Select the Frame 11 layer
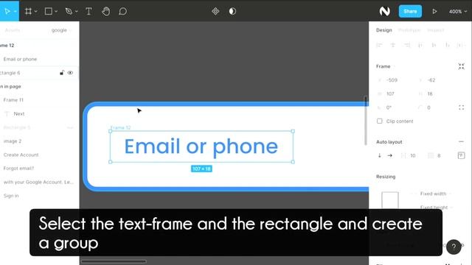This screenshot has width=472, height=265. [13, 100]
